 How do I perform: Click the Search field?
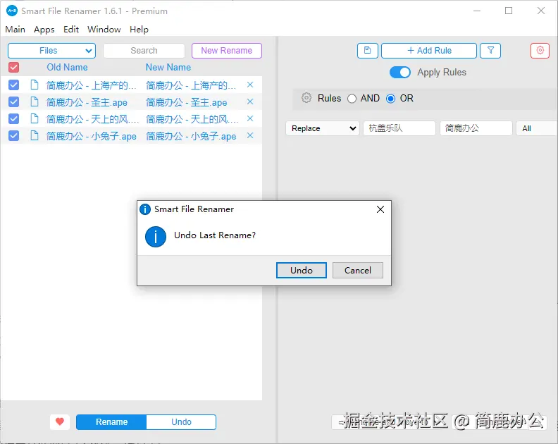[x=144, y=51]
